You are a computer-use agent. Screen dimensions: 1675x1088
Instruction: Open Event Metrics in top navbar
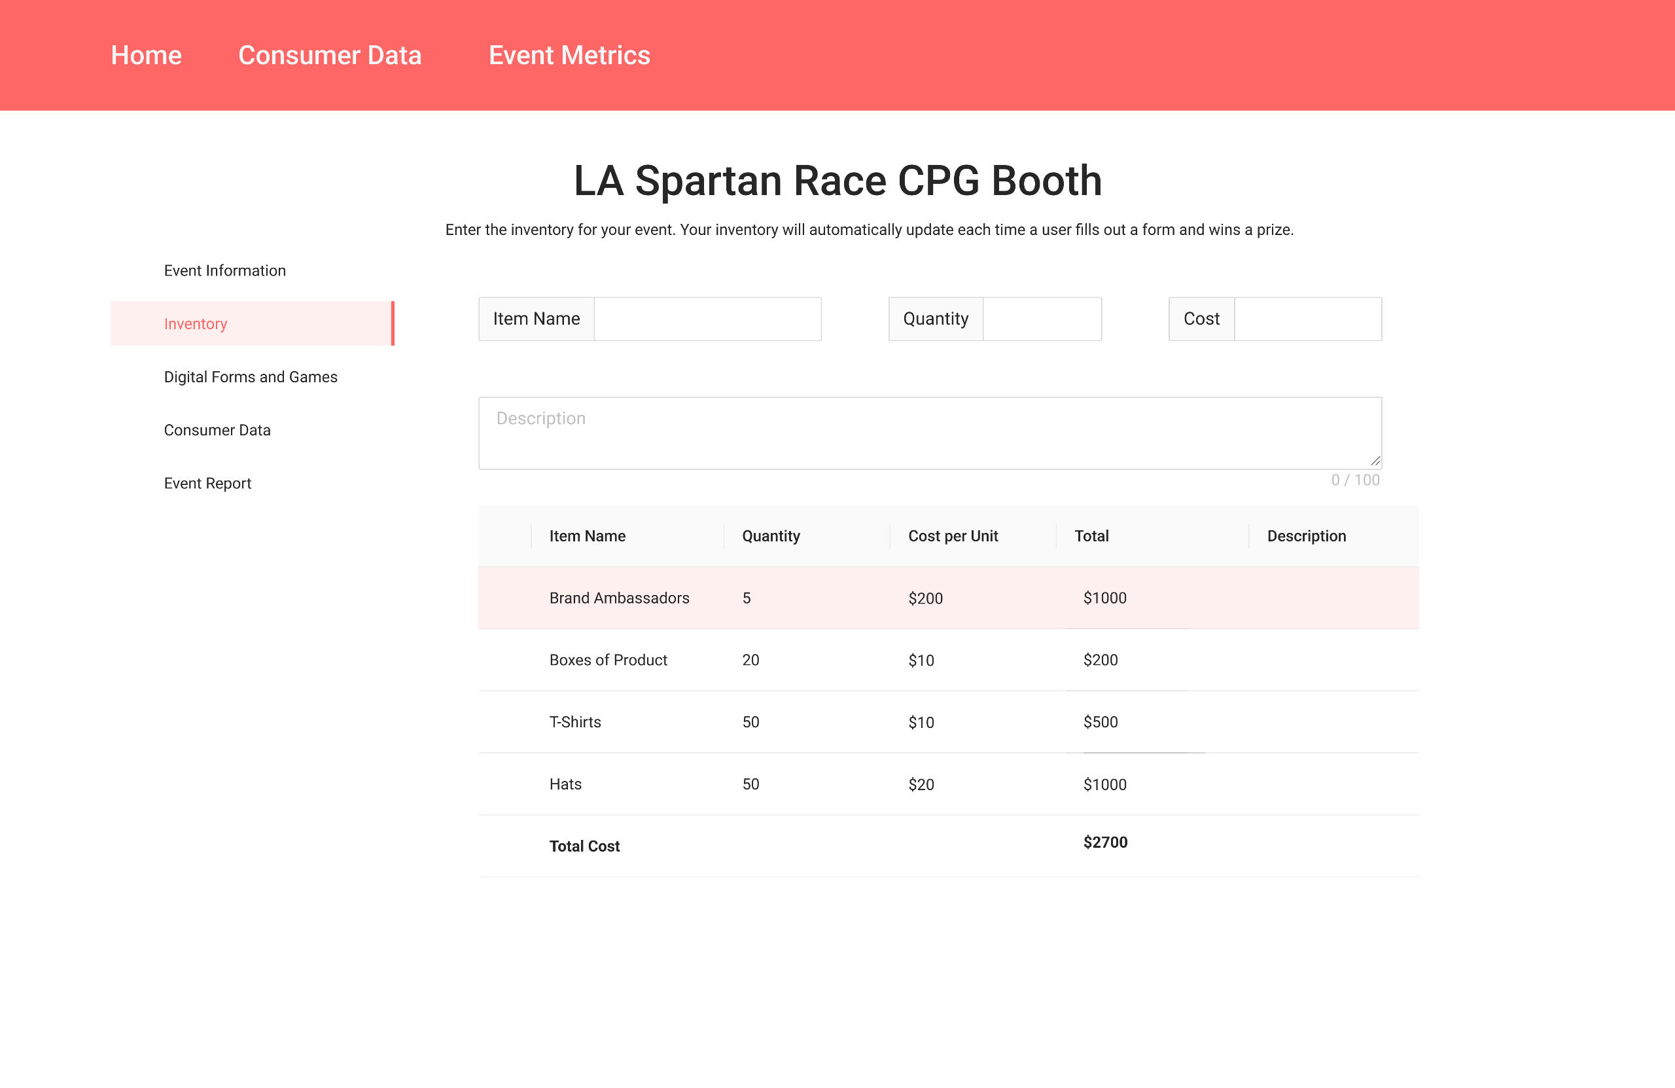[x=569, y=55]
